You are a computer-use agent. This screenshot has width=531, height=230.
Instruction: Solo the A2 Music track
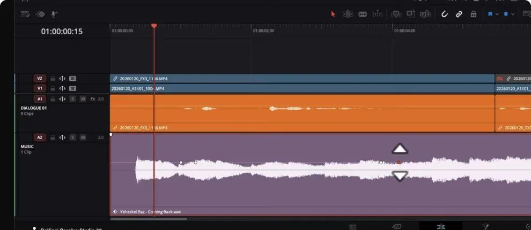pyautogui.click(x=72, y=137)
